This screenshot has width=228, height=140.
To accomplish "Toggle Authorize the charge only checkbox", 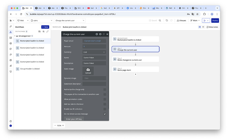I will (105, 90).
